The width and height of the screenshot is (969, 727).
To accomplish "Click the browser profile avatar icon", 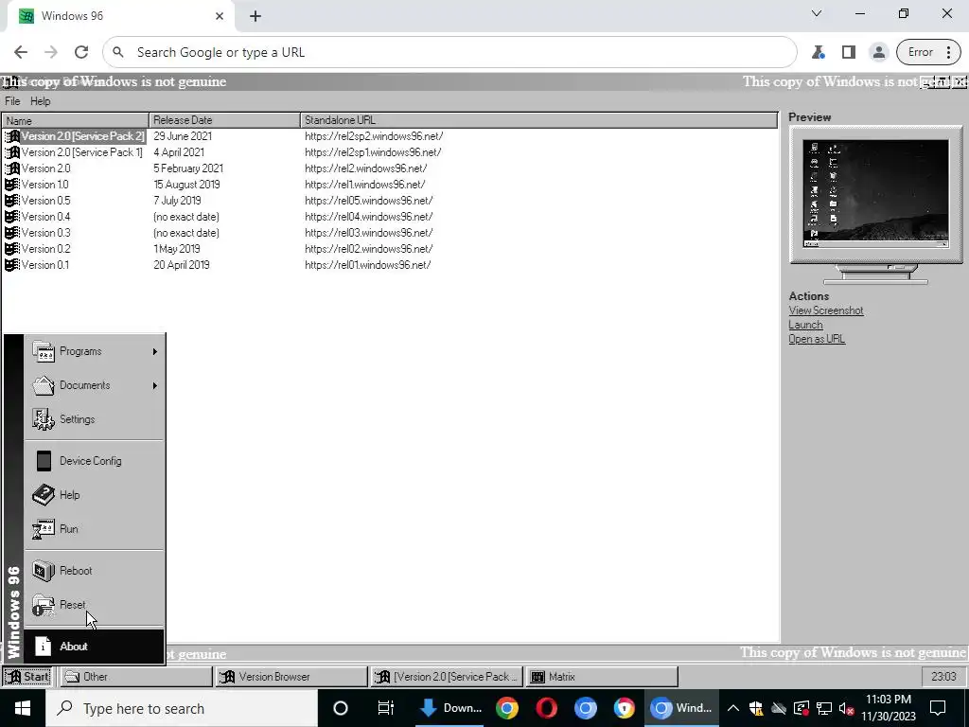I will click(x=878, y=52).
